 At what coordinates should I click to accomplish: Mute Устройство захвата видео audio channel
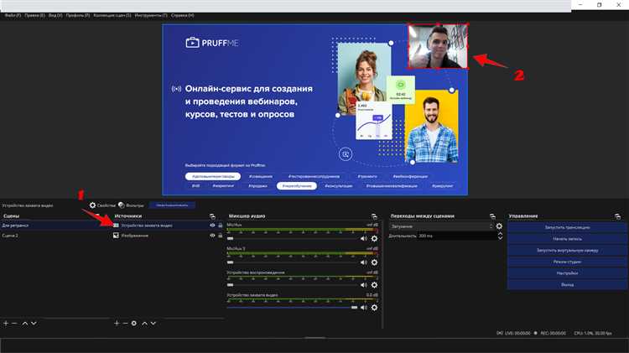tap(363, 308)
